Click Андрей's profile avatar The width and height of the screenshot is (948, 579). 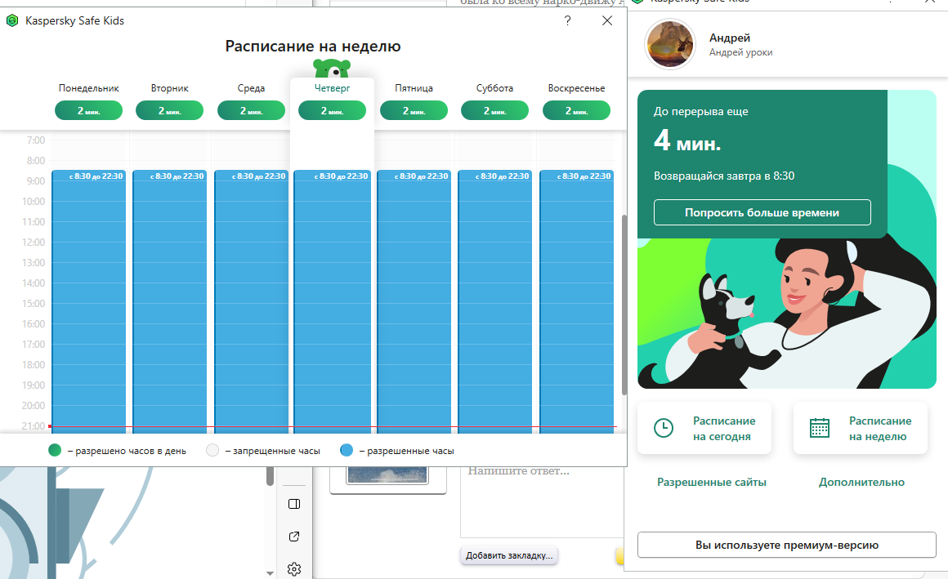pos(670,44)
